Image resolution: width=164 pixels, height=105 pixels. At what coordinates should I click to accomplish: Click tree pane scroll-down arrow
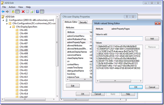(x=57, y=96)
